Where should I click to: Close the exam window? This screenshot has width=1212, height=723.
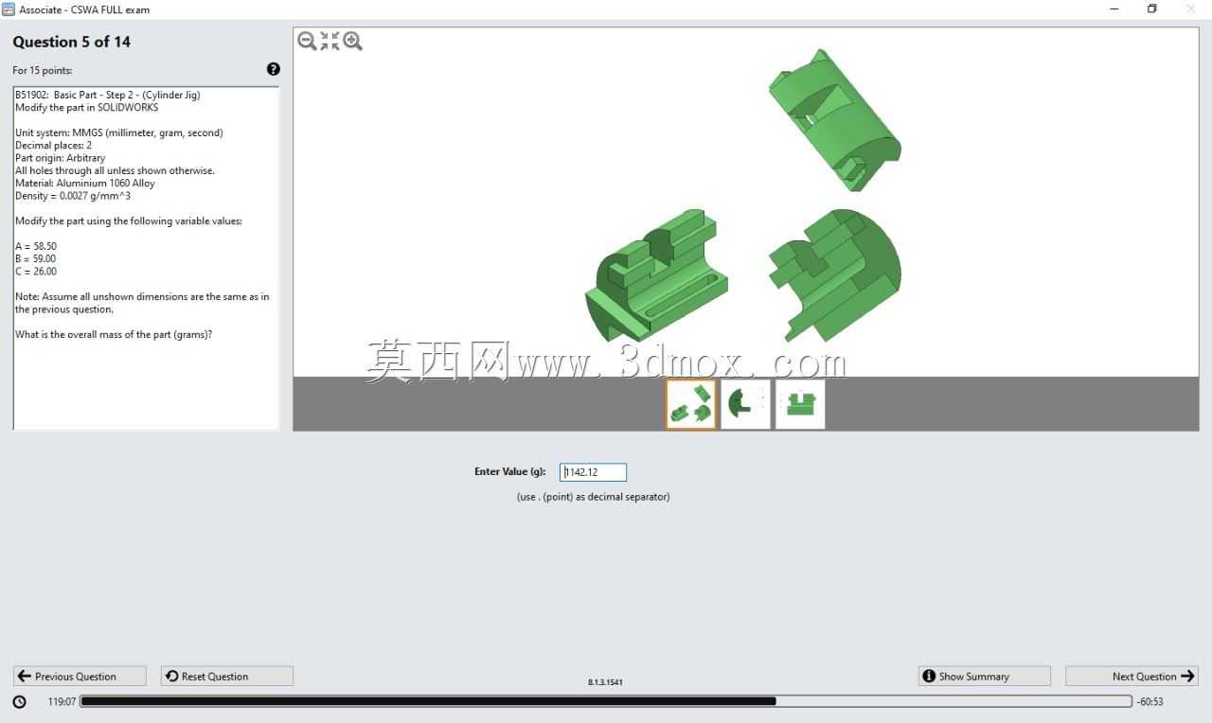[x=1191, y=9]
